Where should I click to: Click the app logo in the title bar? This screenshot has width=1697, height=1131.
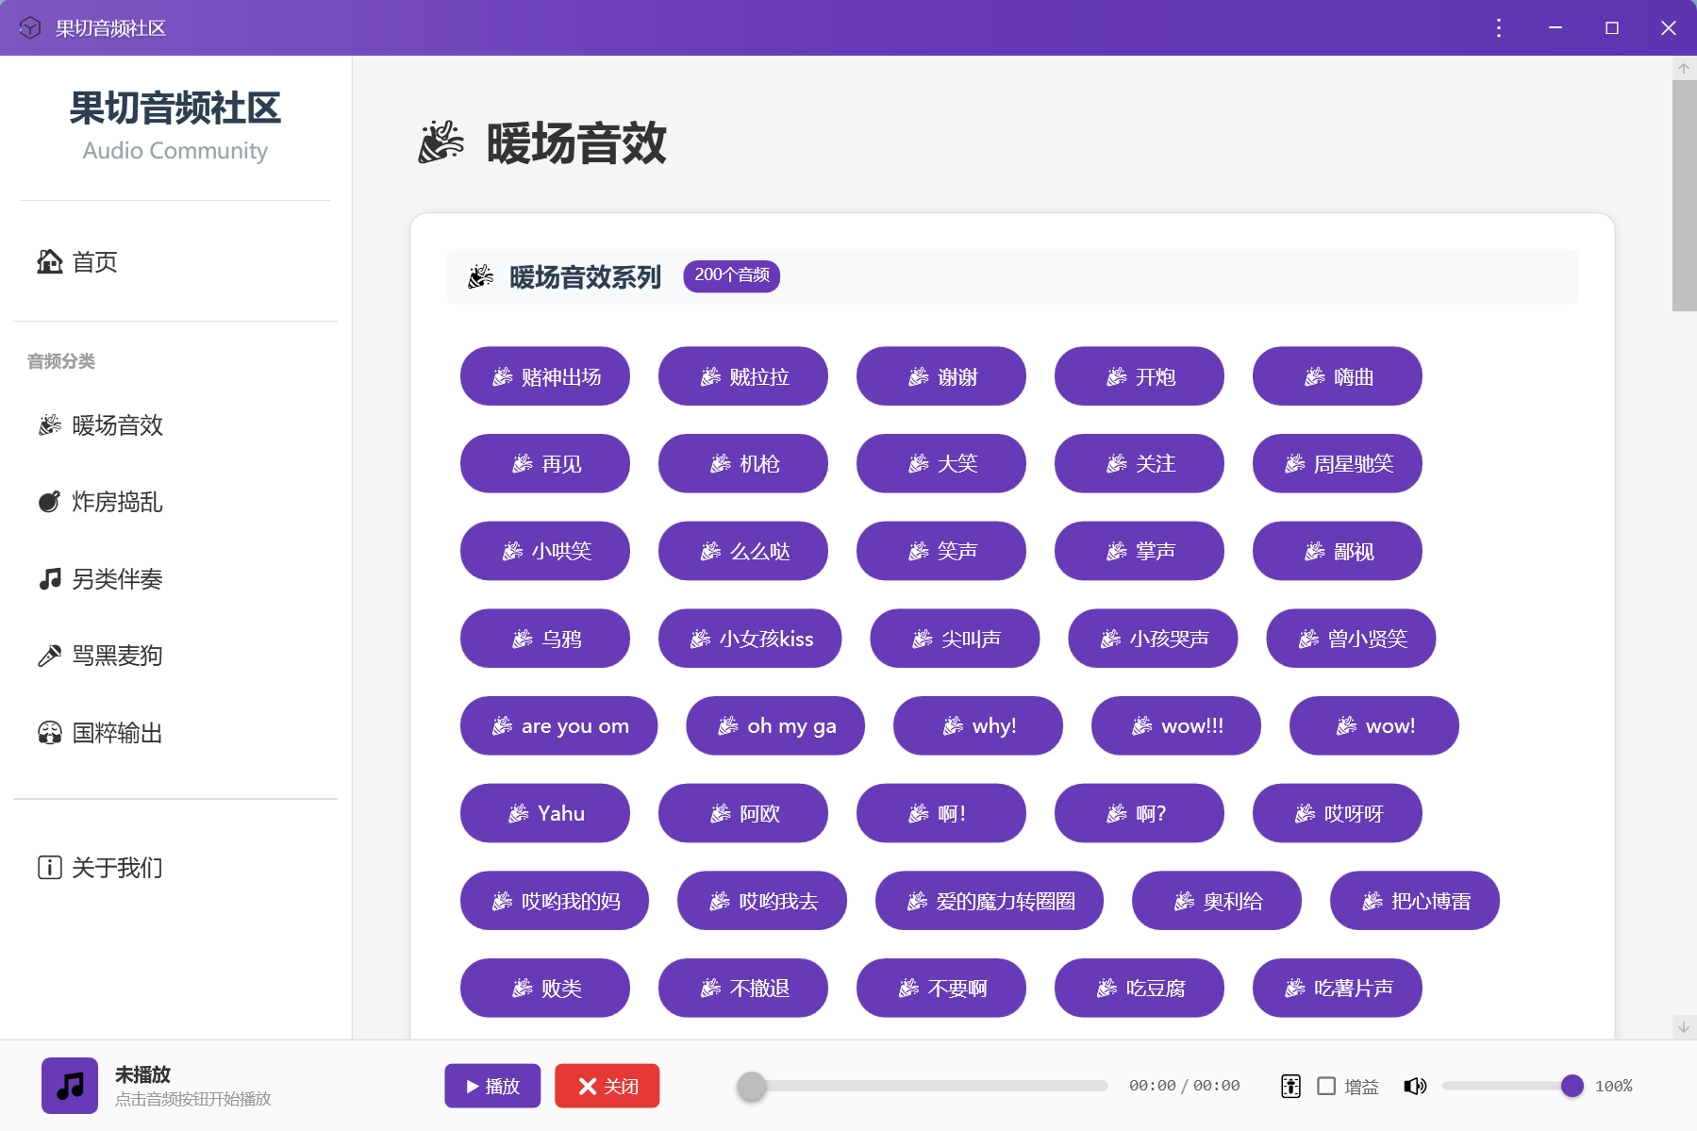[28, 27]
